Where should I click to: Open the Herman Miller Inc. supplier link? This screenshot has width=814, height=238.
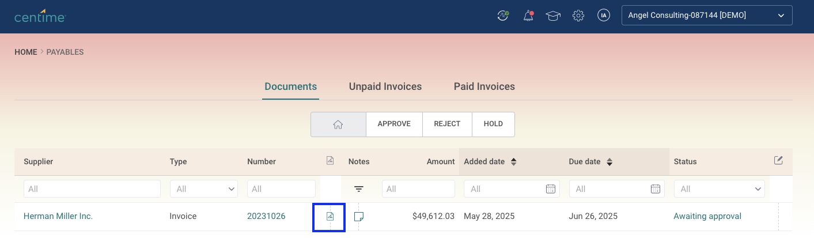coord(58,217)
